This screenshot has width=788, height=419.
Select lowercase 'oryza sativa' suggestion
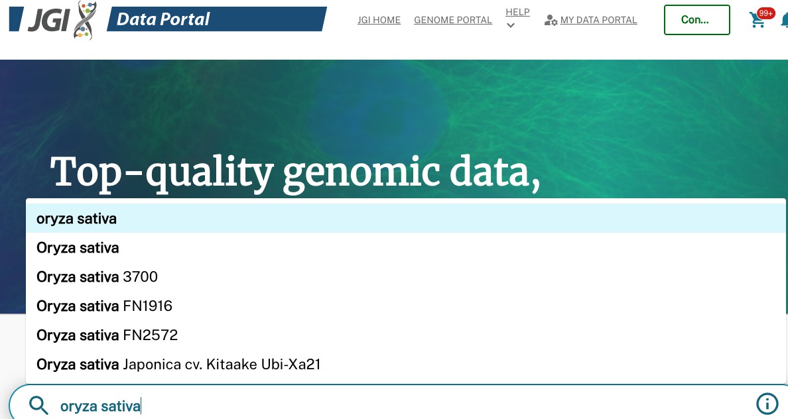pyautogui.click(x=405, y=219)
